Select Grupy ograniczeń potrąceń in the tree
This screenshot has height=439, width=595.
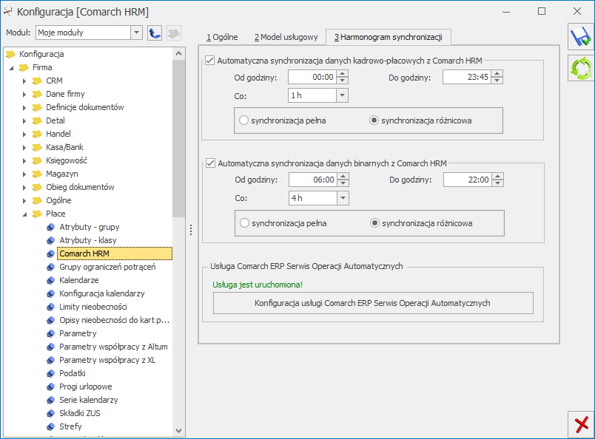(x=107, y=267)
